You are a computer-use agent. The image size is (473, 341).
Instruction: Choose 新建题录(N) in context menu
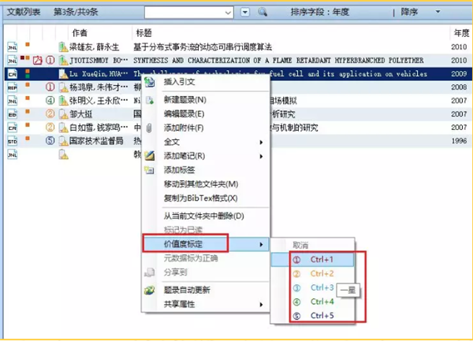click(x=185, y=100)
